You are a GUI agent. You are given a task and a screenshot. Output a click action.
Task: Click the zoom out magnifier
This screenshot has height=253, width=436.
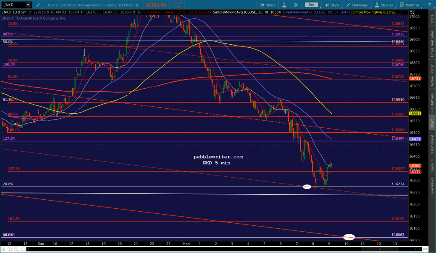pos(17,249)
